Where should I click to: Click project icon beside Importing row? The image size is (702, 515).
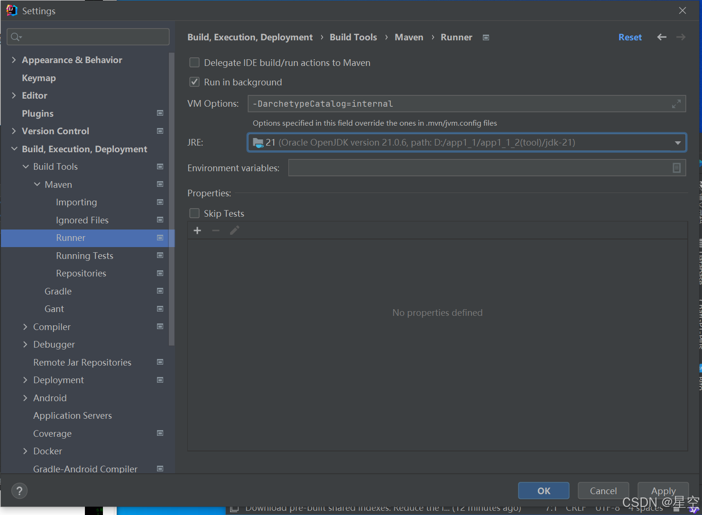(160, 202)
